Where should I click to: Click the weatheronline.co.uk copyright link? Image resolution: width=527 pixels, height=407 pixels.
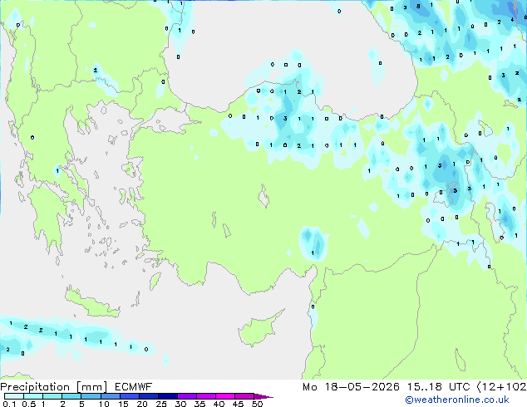click(x=457, y=400)
